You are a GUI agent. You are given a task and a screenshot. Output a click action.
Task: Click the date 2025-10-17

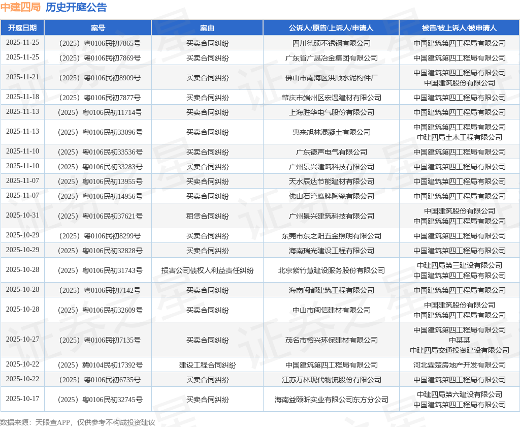click(x=22, y=399)
